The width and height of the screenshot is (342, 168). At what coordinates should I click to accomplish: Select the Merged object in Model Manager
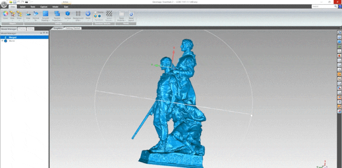tap(24, 37)
